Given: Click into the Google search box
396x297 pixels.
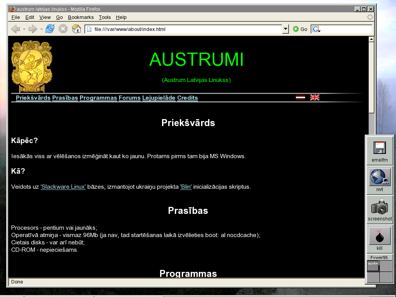Looking at the screenshot, I should click(346, 29).
